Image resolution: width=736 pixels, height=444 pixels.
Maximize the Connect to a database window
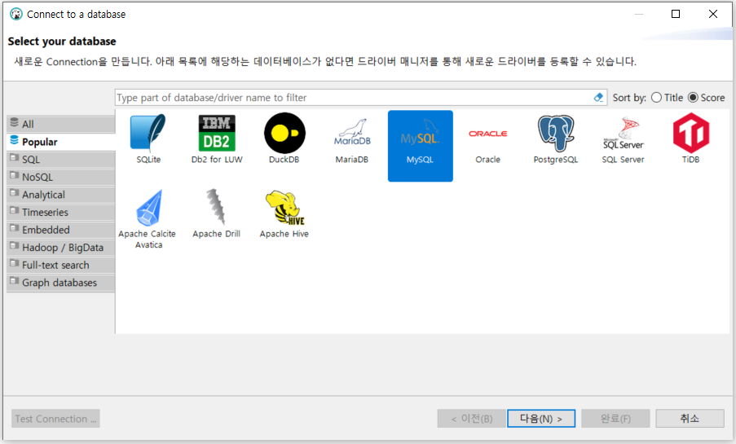pos(676,14)
